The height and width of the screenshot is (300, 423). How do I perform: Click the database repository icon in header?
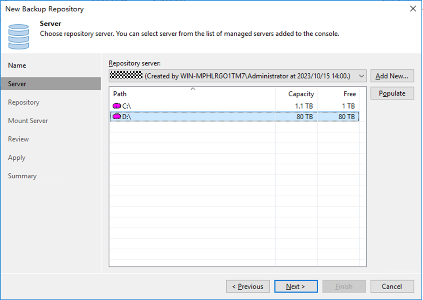tap(19, 36)
